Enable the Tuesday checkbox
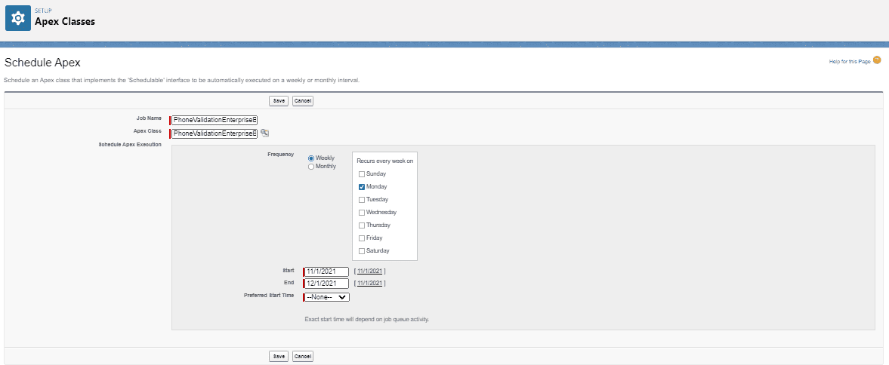Viewport: 889px width, 365px height. [362, 200]
